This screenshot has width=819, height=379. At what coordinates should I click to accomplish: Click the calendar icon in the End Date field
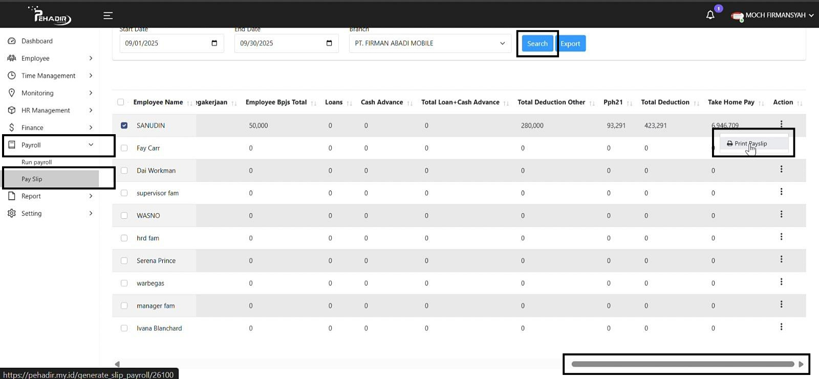[x=329, y=43]
